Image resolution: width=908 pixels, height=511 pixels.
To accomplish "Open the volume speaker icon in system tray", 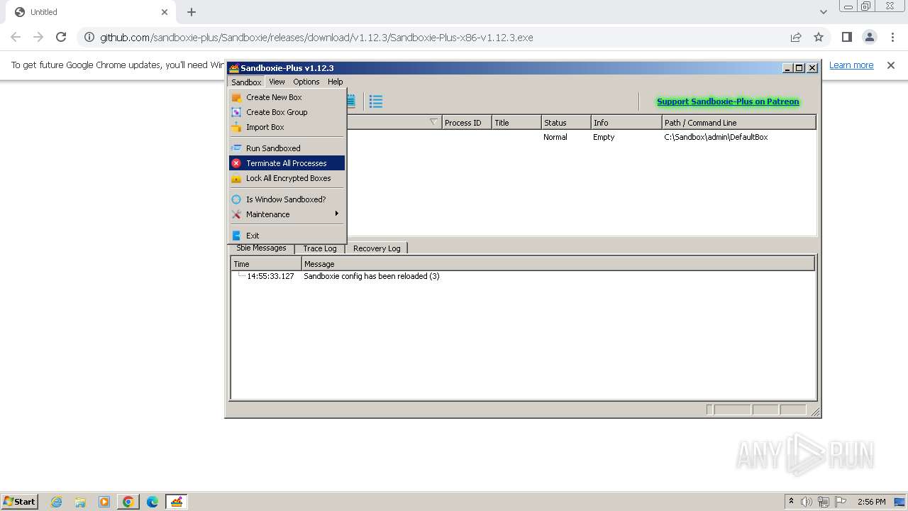I will pos(807,502).
